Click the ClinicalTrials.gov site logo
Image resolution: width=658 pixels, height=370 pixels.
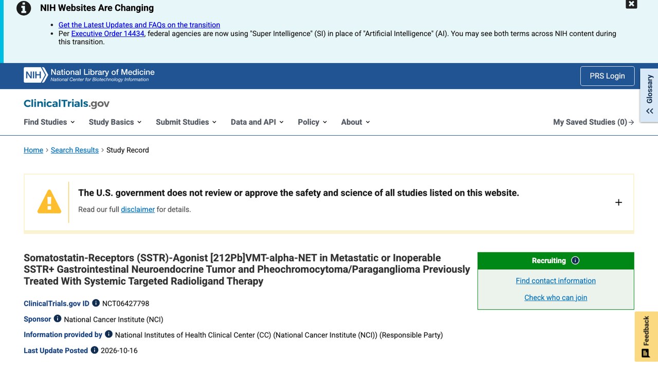[66, 103]
